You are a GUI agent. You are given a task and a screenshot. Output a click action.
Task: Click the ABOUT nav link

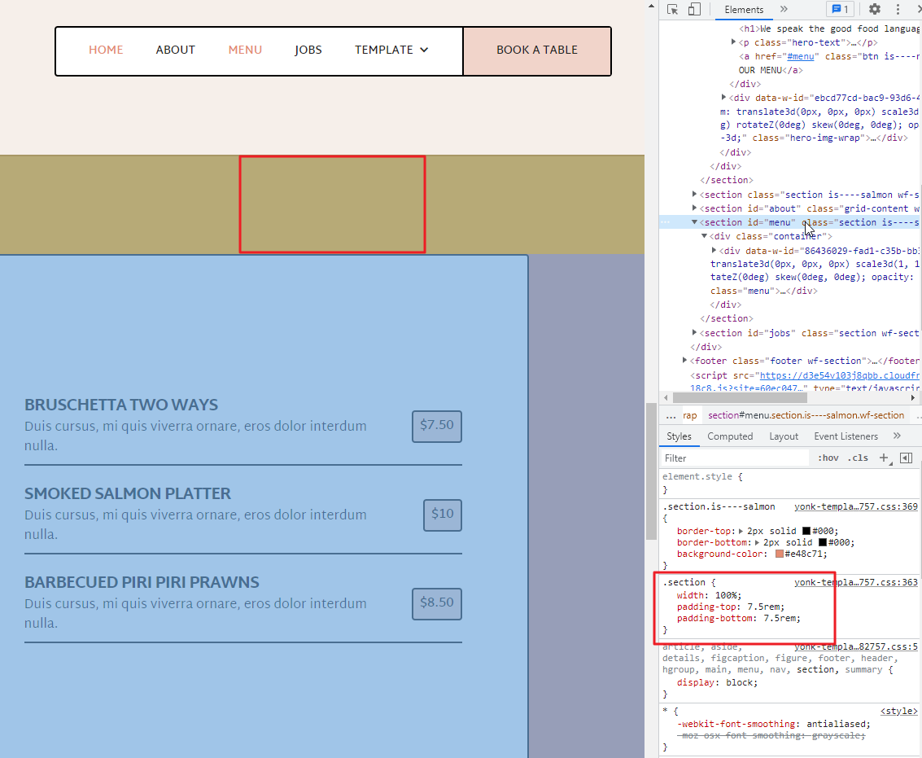point(175,50)
